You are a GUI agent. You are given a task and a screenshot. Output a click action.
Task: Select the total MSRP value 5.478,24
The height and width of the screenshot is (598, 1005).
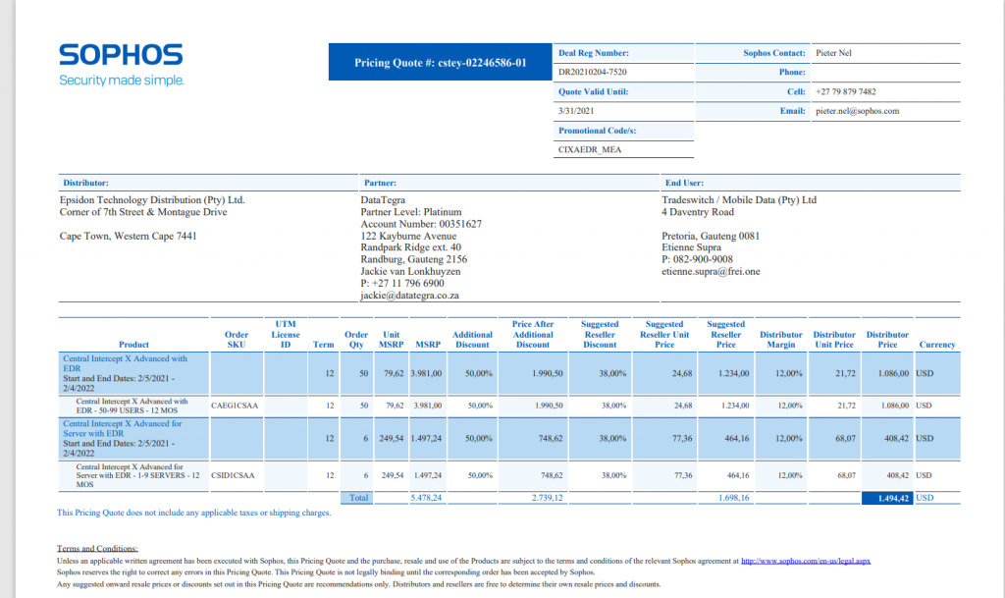426,498
